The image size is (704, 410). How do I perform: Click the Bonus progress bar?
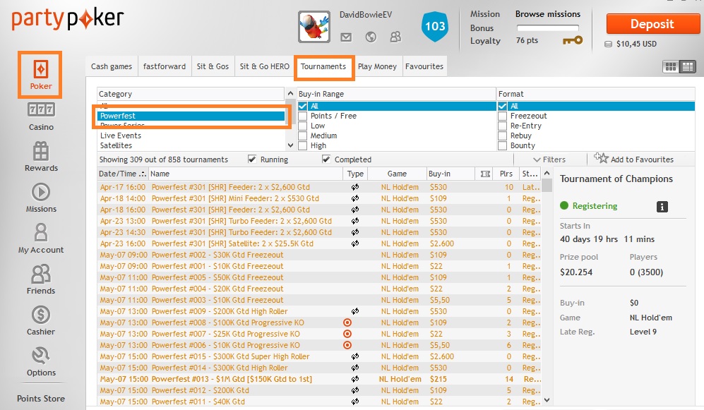pos(548,28)
